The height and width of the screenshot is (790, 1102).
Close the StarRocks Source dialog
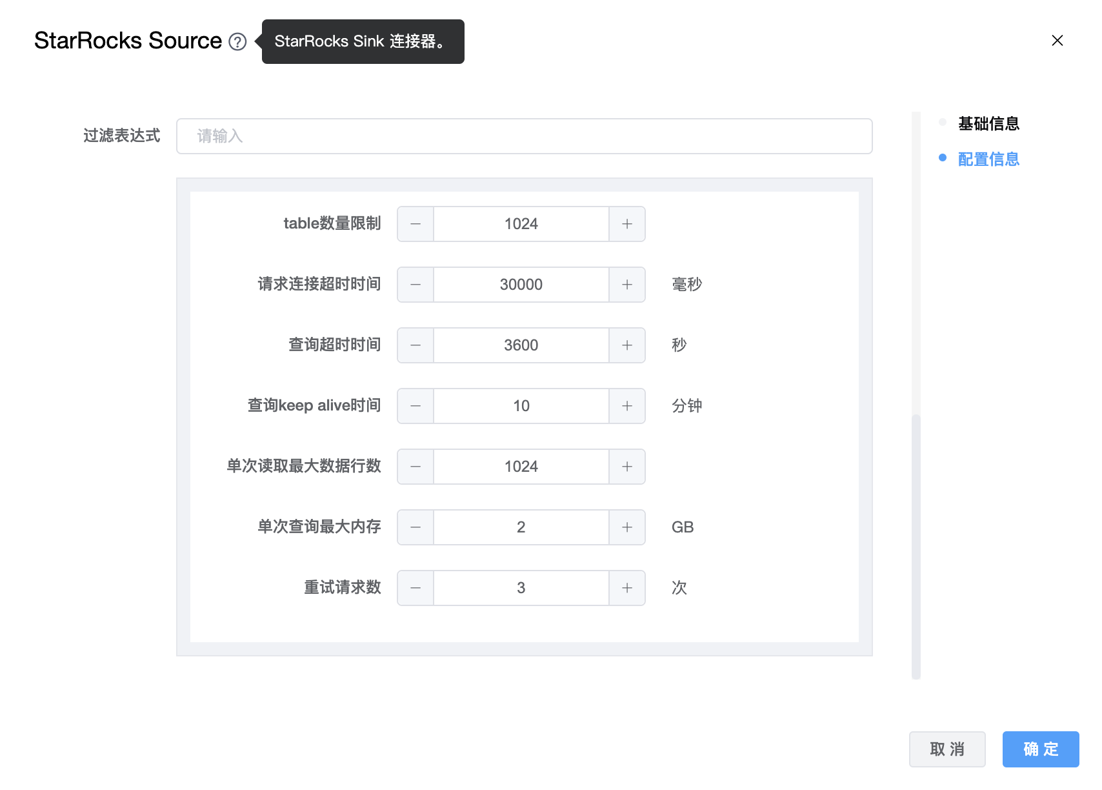click(x=1057, y=41)
